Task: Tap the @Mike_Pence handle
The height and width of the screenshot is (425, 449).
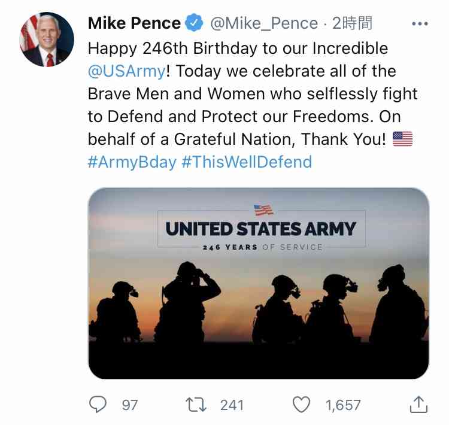Action: point(263,24)
